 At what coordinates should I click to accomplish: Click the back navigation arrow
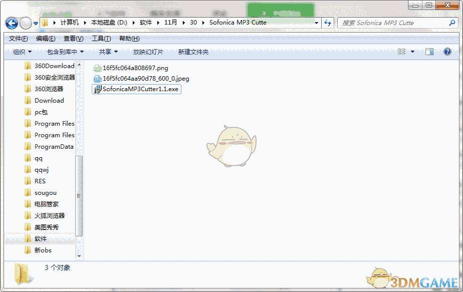point(11,23)
